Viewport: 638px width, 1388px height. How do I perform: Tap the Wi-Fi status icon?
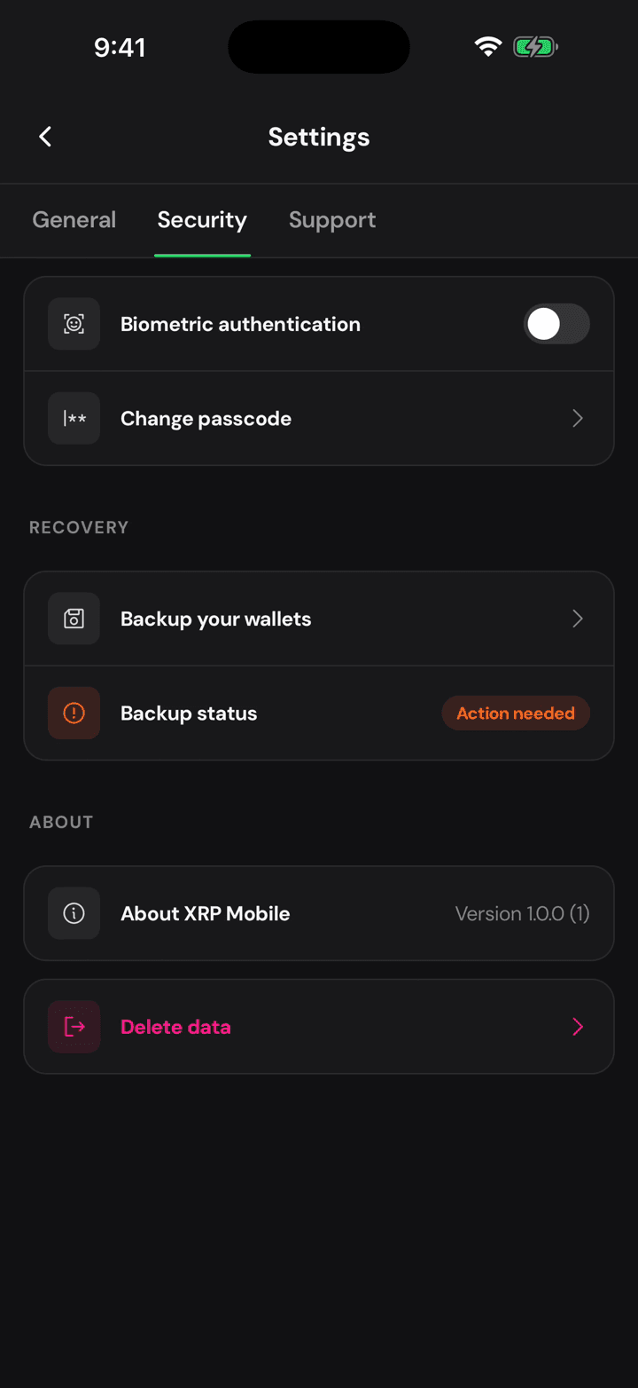point(488,47)
